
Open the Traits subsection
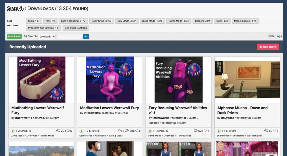222,21
